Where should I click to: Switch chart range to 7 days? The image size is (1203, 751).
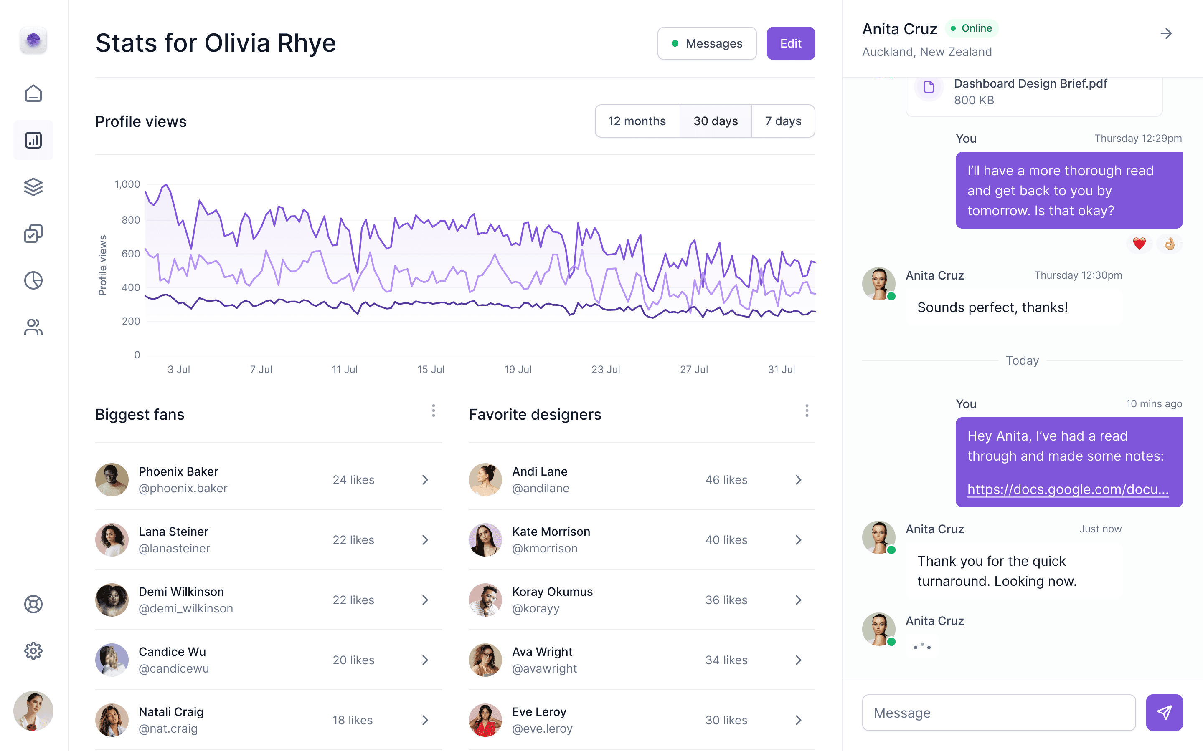tap(783, 121)
